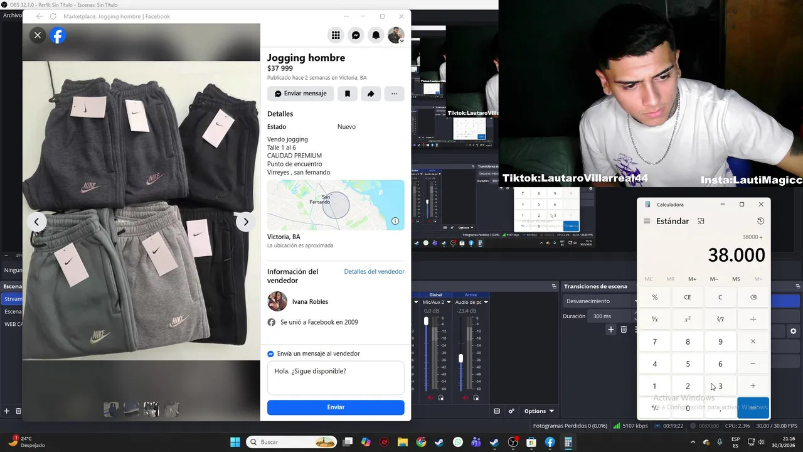Open the OBS Archivo menu
Screen dimensions: 803x452
pos(11,15)
